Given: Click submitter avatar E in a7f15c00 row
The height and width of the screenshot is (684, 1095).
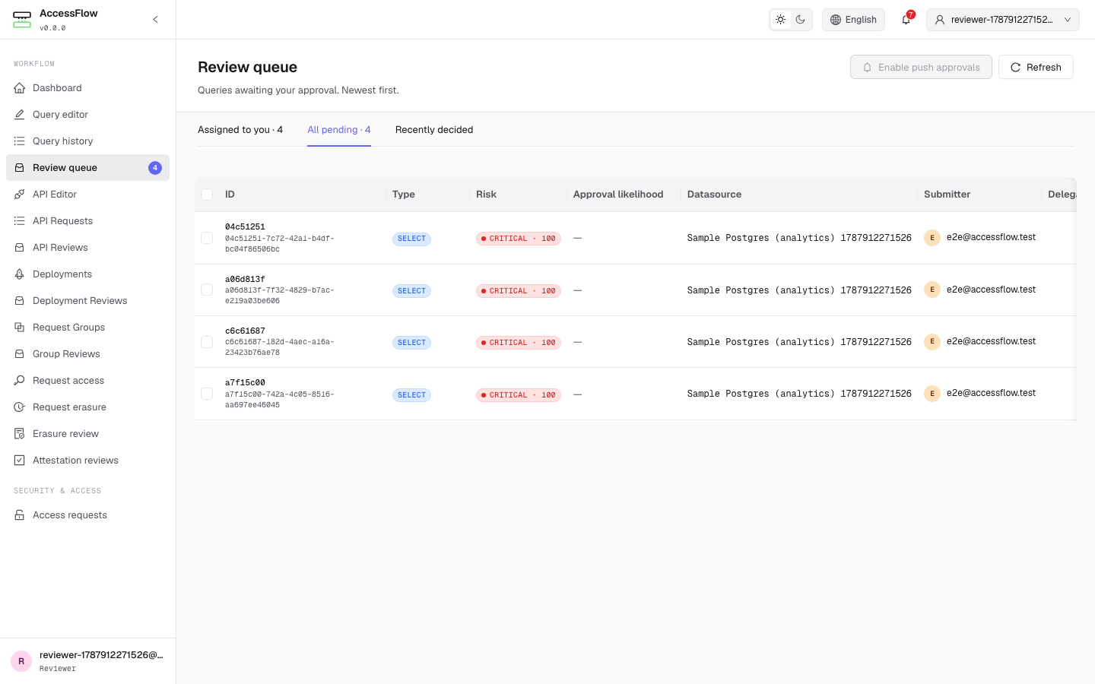Looking at the screenshot, I should tap(932, 394).
